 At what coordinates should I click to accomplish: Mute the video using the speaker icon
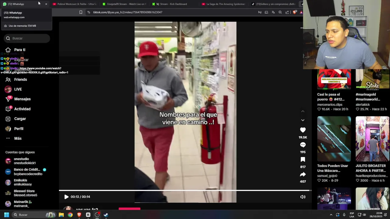303,197
